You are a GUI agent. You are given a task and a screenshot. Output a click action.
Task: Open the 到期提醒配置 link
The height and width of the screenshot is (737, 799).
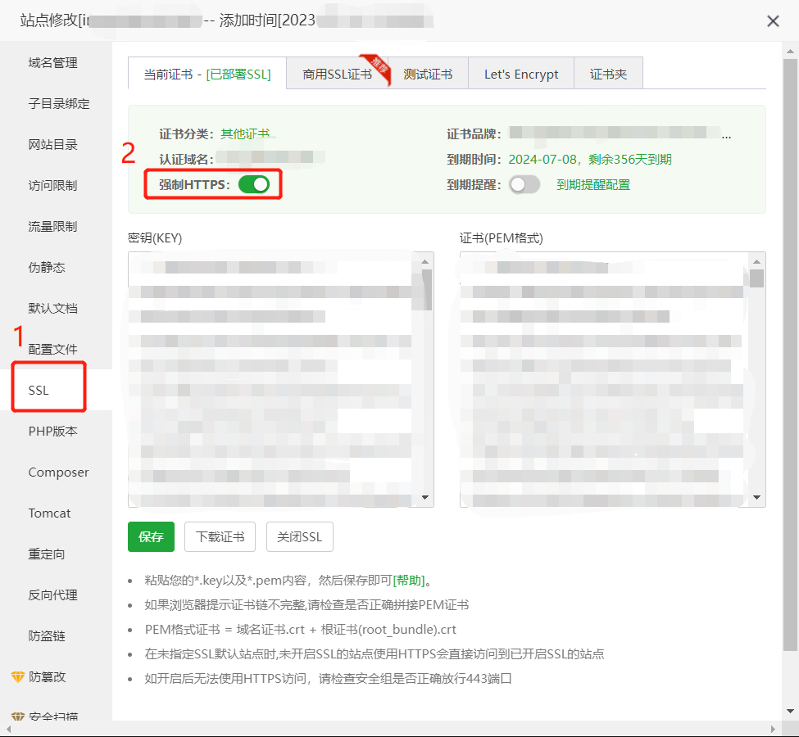pos(593,185)
